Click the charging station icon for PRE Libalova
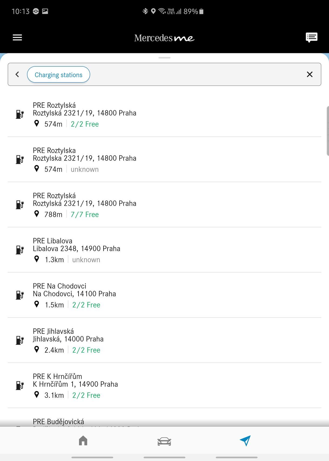This screenshot has width=329, height=461. [x=20, y=250]
